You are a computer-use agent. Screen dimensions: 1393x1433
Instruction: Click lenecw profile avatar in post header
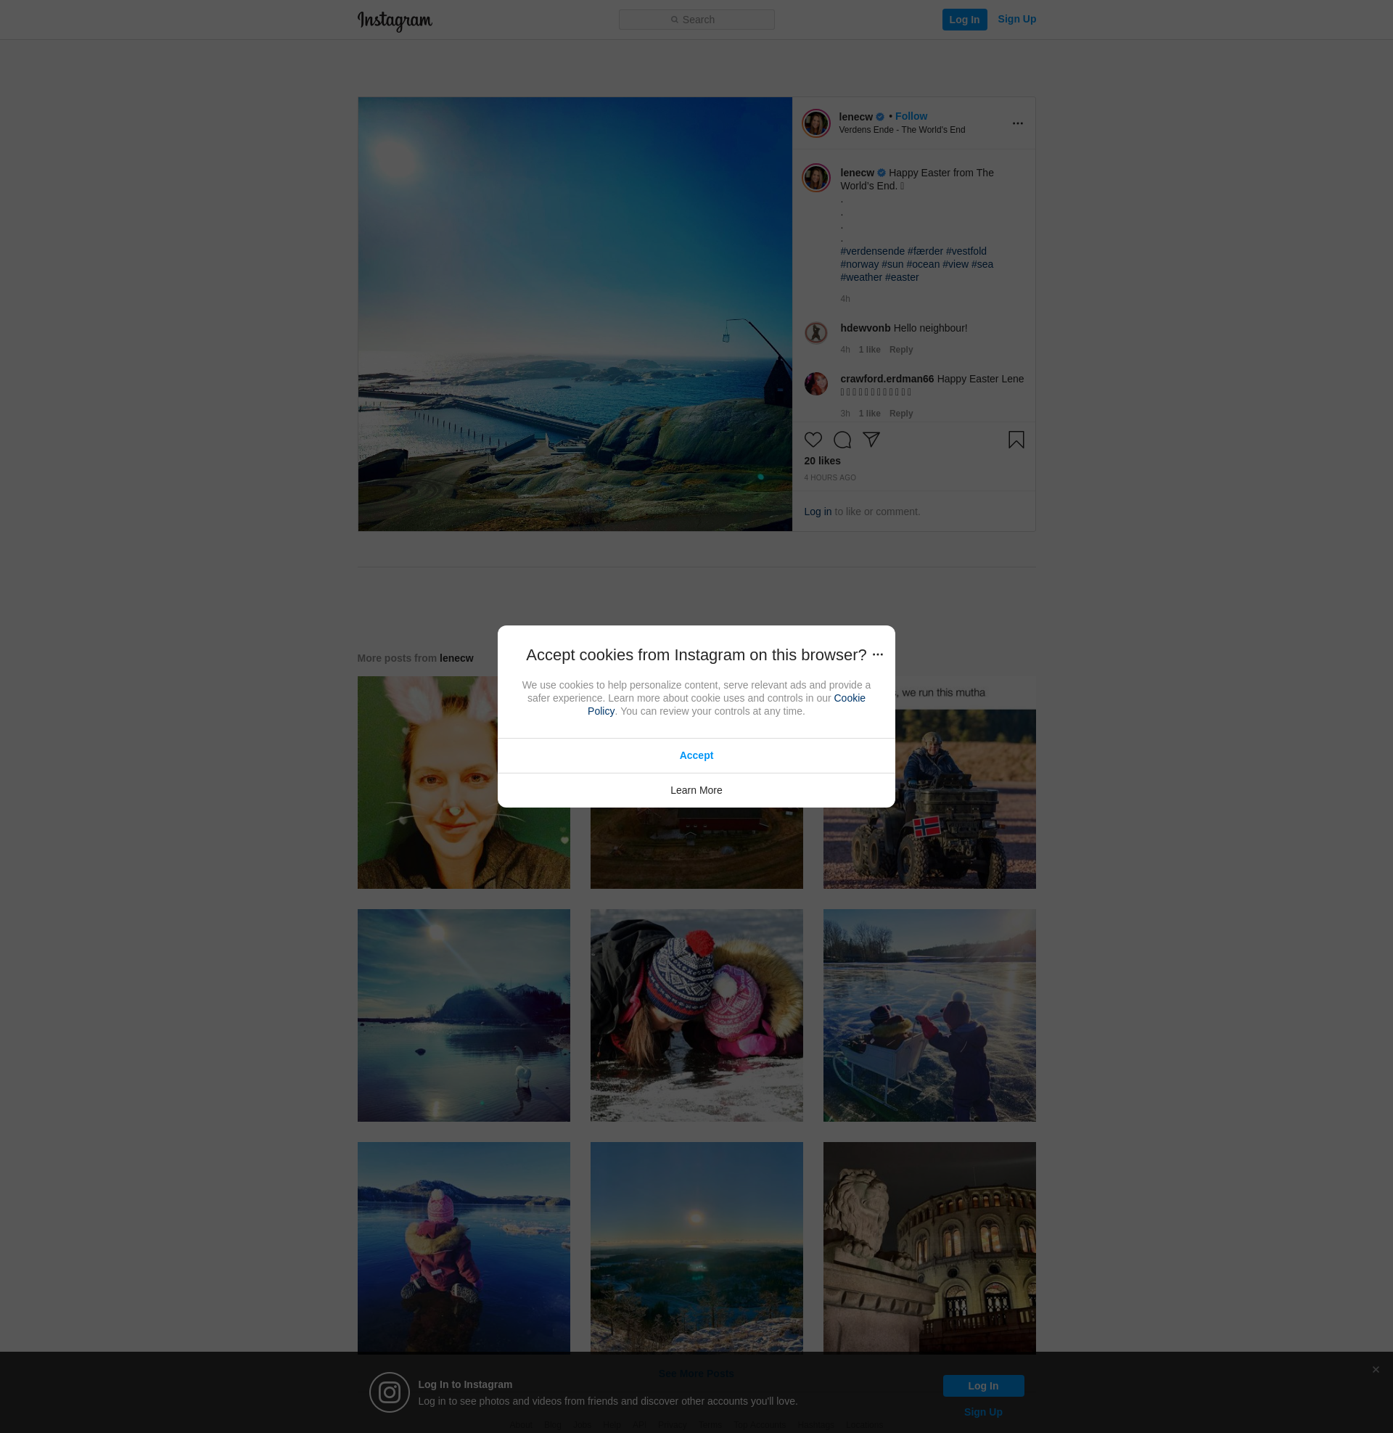click(815, 123)
